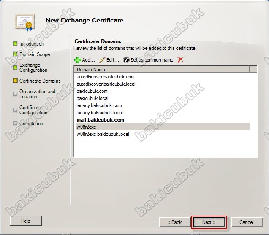The height and width of the screenshot is (235, 269).
Task: Select legacy.bakicubuk.com domain row
Action: pyautogui.click(x=163, y=105)
